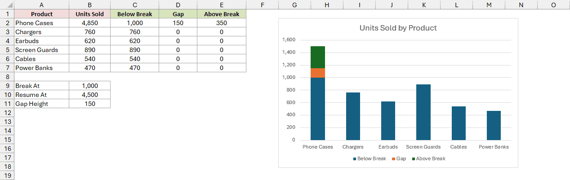Select the 760 Below Break cell for Chargers
The height and width of the screenshot is (180, 570).
[x=134, y=32]
